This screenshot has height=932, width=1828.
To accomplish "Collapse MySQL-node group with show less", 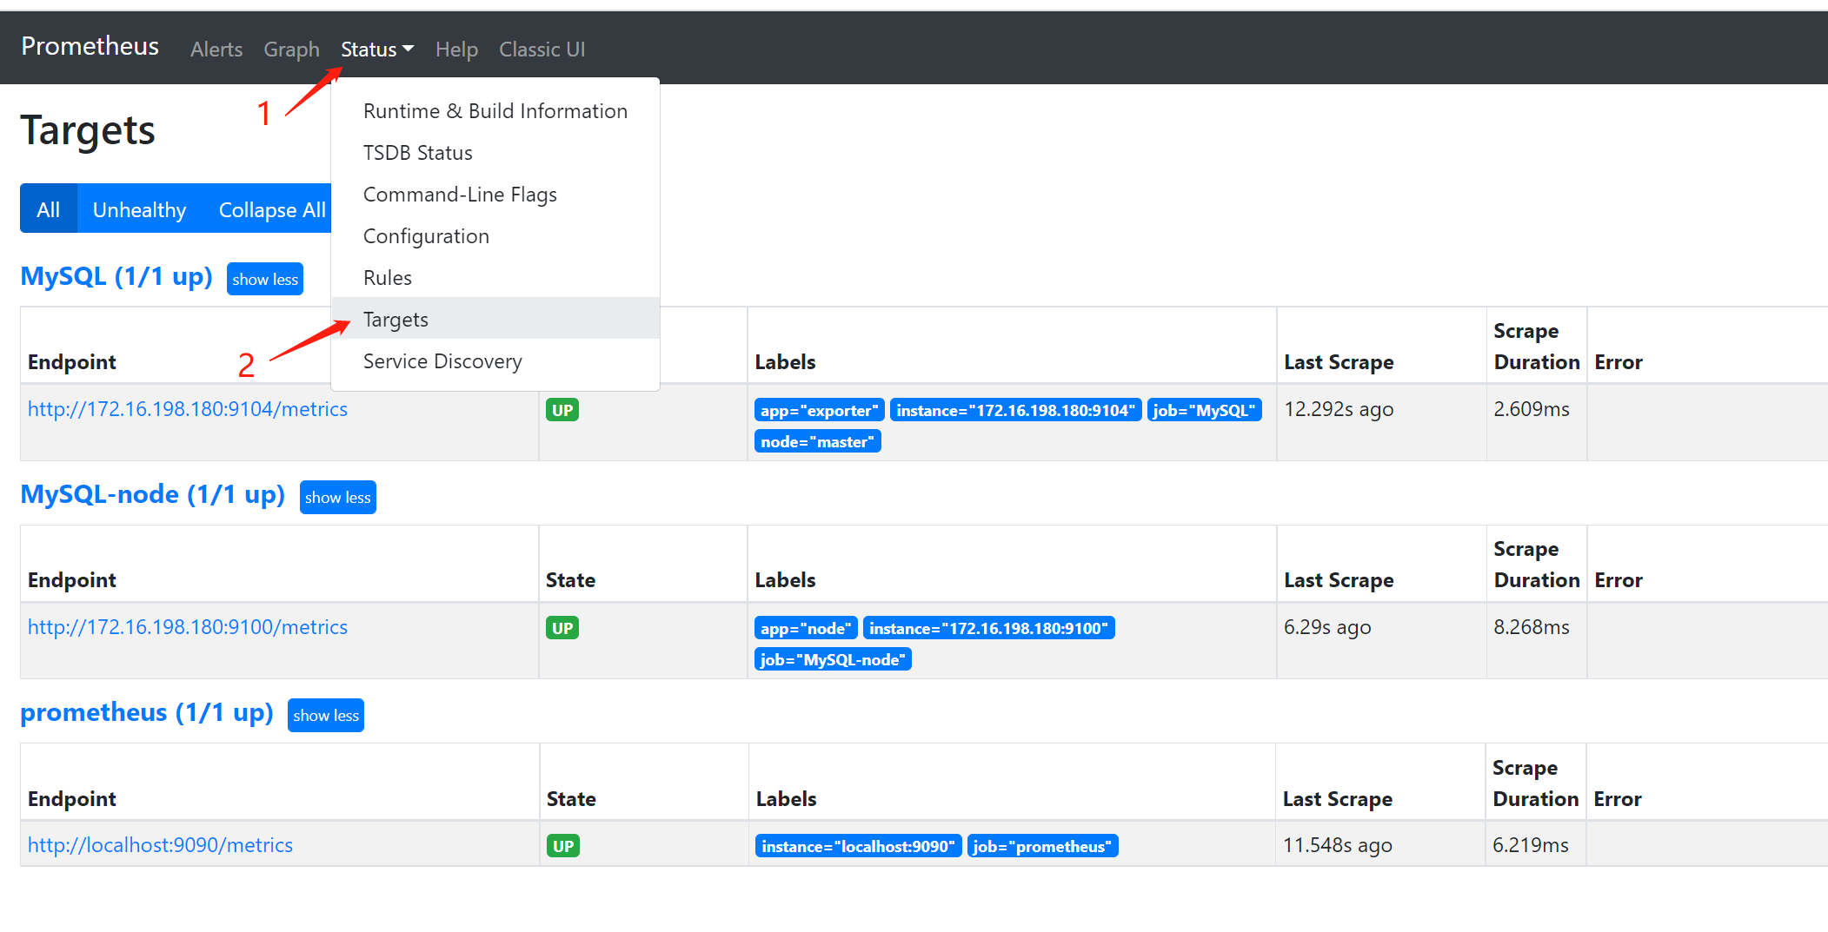I will (x=337, y=497).
